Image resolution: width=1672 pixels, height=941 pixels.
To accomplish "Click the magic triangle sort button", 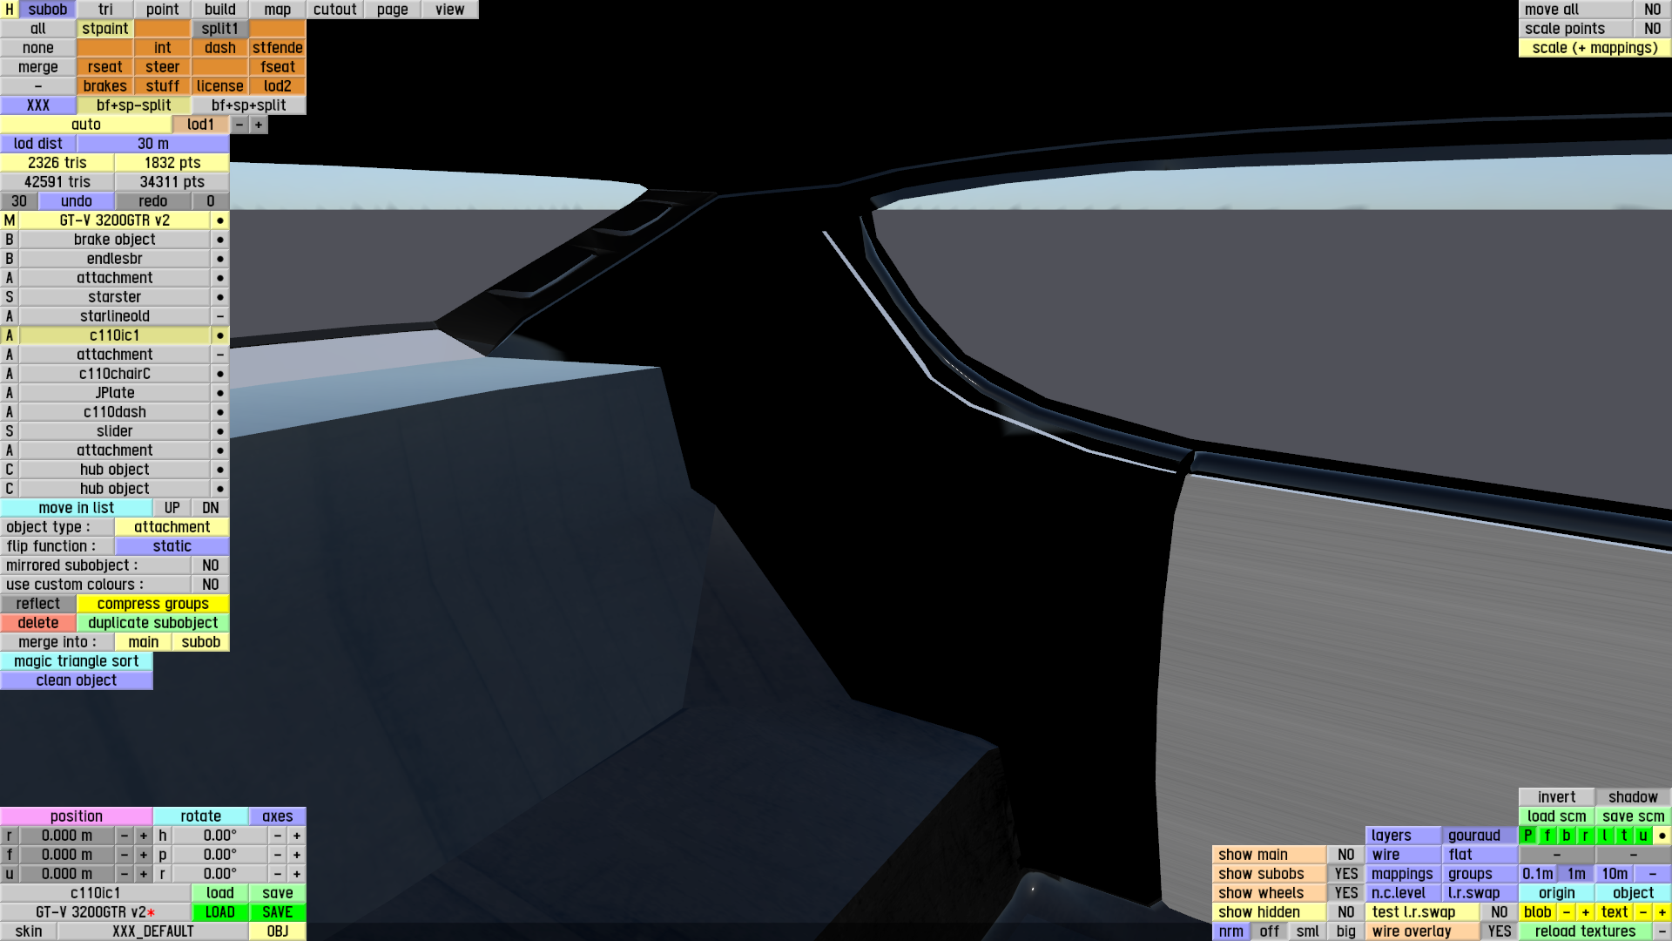I will (77, 661).
